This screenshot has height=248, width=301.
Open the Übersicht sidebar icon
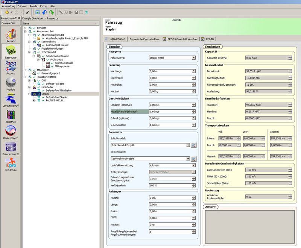pos(11,35)
